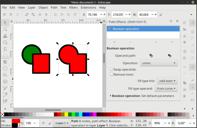Screen dimensions: 197x128
Task: Select the Node editing tool
Action: tap(5, 29)
